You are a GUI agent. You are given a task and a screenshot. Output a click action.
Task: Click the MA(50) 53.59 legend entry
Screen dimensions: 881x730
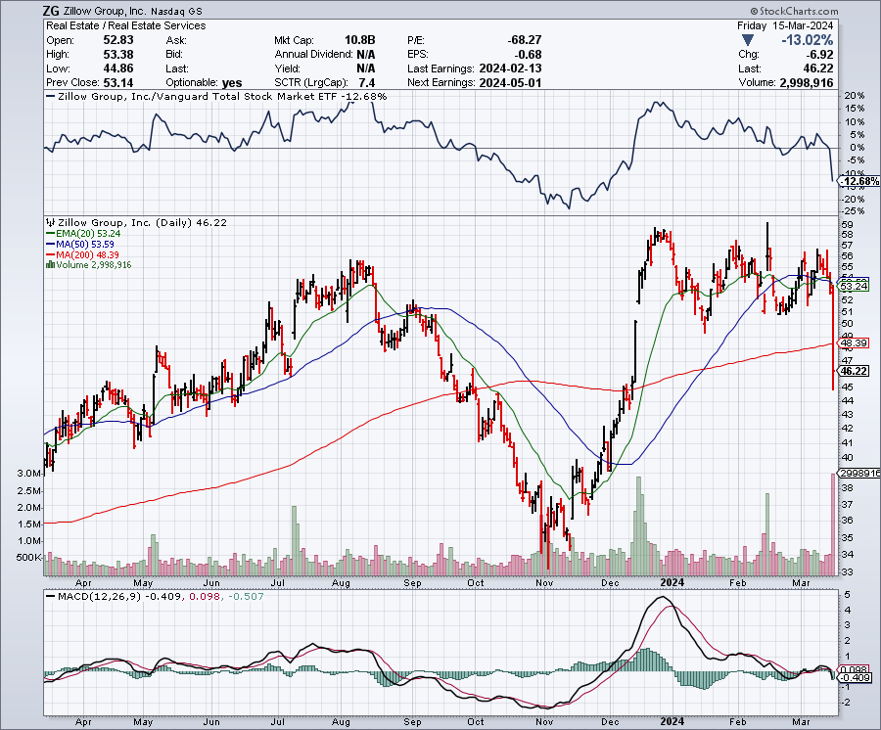click(80, 245)
